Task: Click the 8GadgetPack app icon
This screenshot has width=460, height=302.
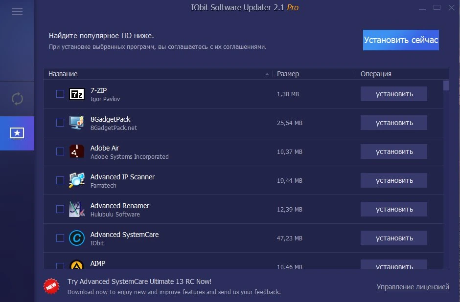Action: (x=77, y=123)
